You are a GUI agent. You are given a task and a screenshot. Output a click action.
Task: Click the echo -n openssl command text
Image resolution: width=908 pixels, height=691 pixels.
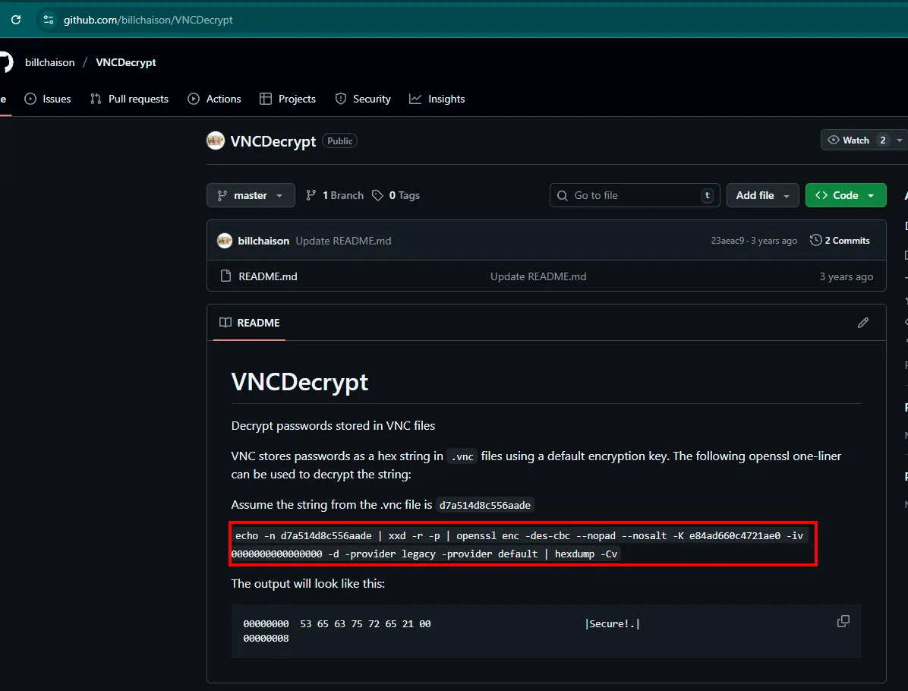click(x=519, y=544)
